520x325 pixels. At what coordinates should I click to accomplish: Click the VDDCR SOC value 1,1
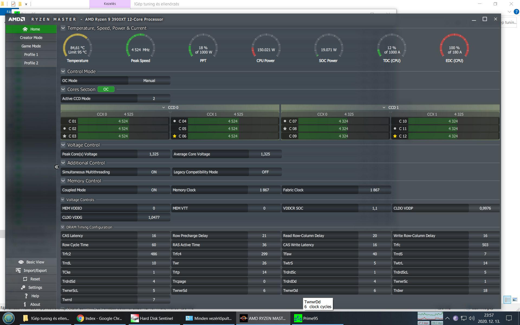pyautogui.click(x=375, y=208)
